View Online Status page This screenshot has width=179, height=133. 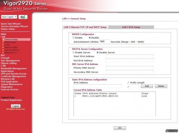pyautogui.click(x=8, y=29)
